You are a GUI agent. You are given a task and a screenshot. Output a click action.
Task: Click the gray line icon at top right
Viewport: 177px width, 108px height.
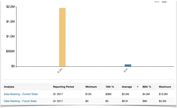point(157,2)
